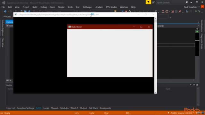Screen dimensions: 205x115
Task: Minimize the Hello World window
Action: coord(134,27)
